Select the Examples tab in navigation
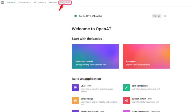Viewport: 193px width, 112px height. tap(53, 2)
